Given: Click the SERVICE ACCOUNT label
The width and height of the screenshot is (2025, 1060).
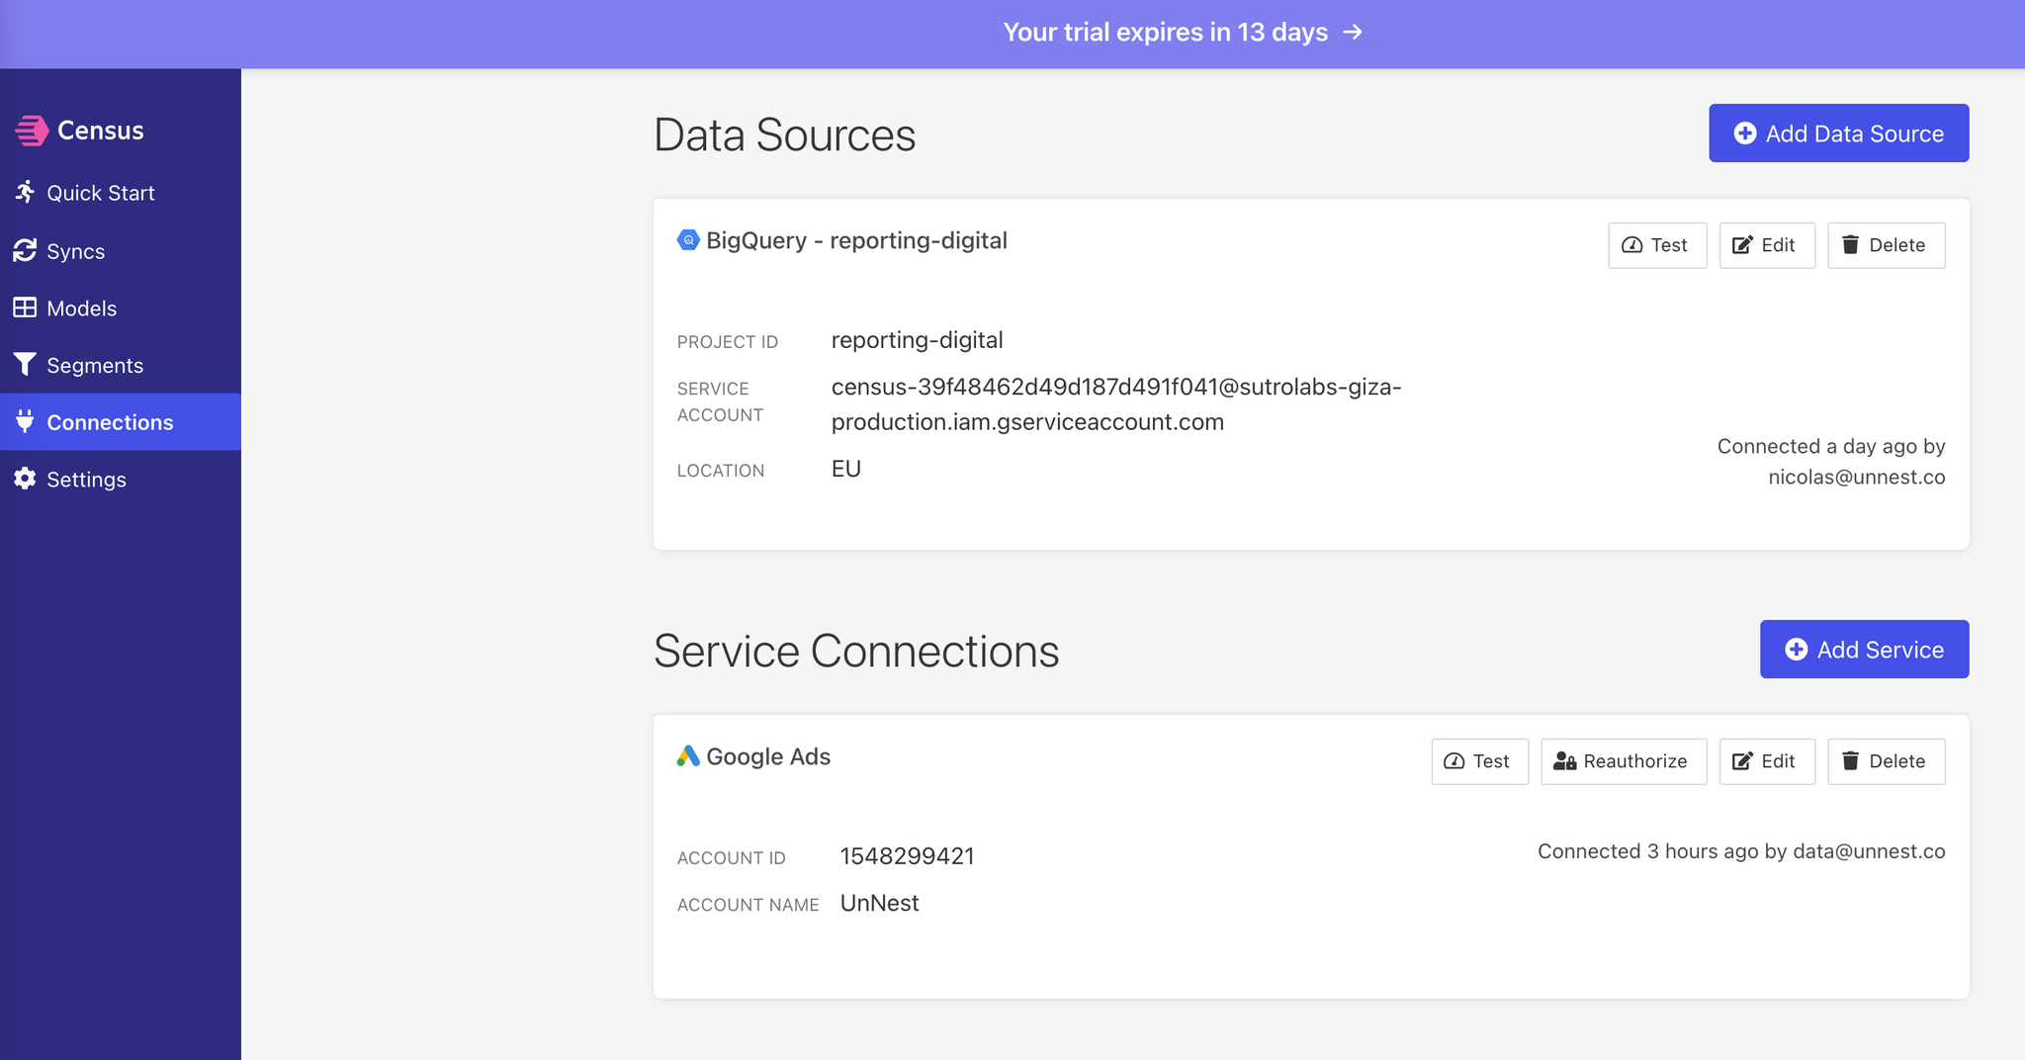Looking at the screenshot, I should click(720, 402).
